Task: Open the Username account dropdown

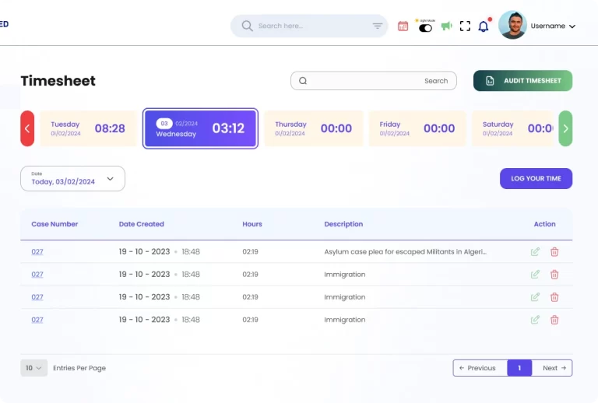Action: (553, 26)
